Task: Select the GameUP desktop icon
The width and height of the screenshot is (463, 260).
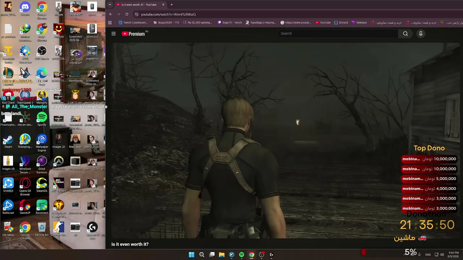Action: [x=25, y=207]
